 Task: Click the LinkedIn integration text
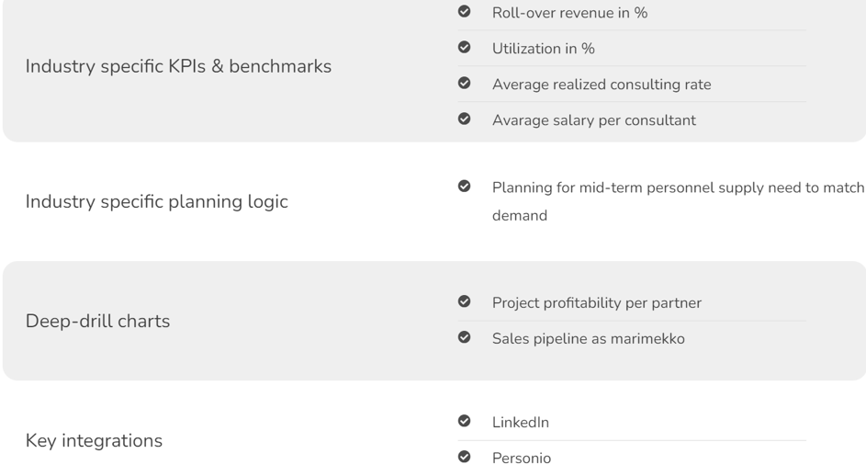pyautogui.click(x=521, y=423)
